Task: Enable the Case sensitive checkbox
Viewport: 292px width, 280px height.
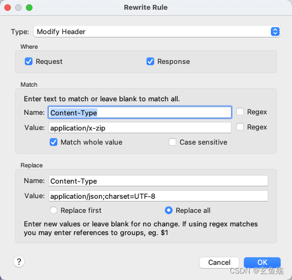Action: coord(172,142)
